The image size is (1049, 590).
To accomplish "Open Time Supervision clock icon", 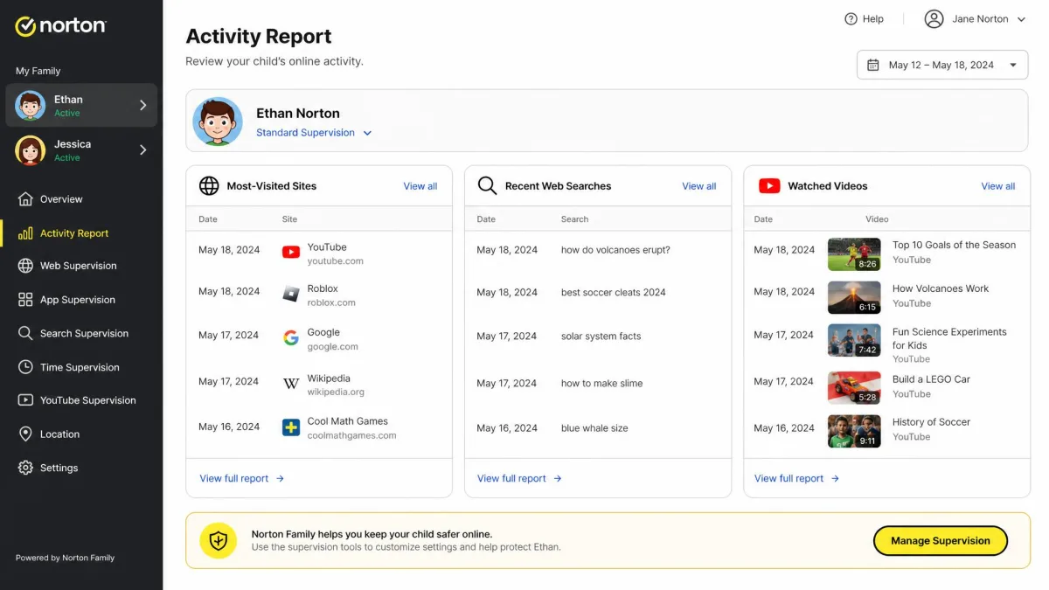I will [x=25, y=367].
